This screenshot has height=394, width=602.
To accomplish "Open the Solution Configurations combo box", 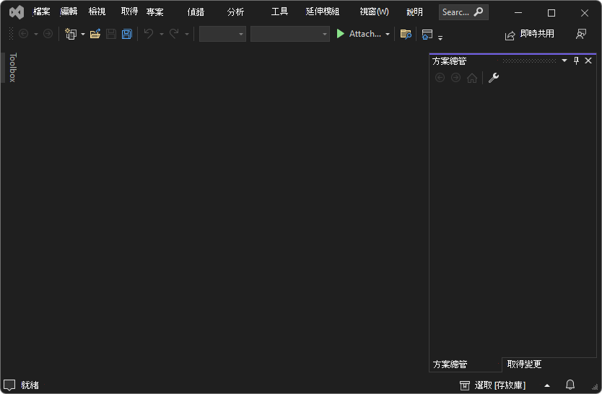I will click(x=222, y=34).
